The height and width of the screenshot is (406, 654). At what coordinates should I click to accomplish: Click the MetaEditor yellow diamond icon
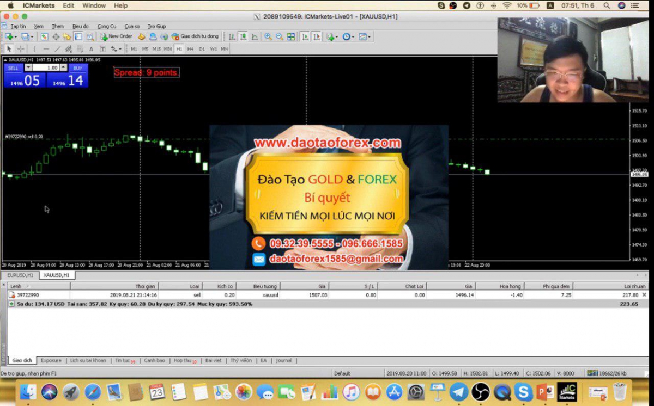click(x=141, y=36)
